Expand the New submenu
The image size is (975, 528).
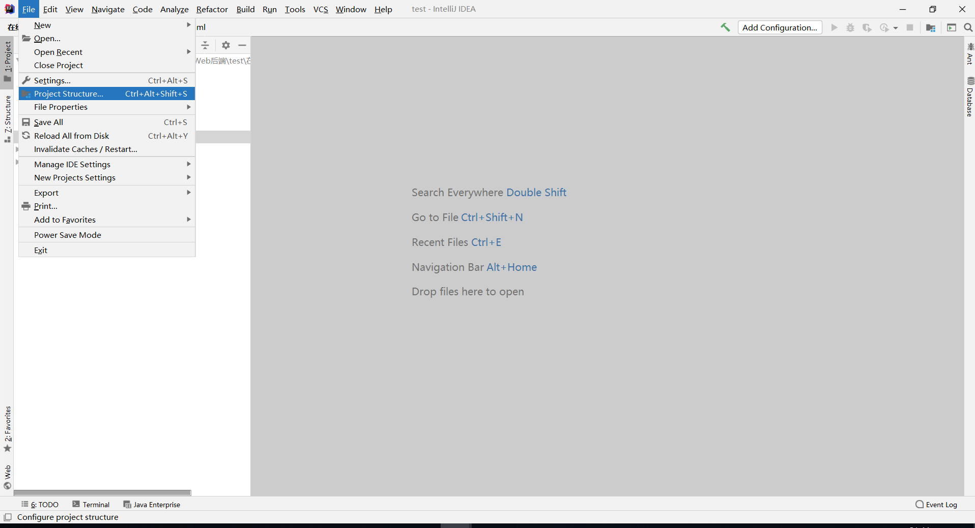click(107, 25)
